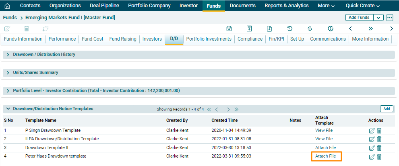
Task: Click the calendar icon in the toolbar
Action: (x=229, y=29)
